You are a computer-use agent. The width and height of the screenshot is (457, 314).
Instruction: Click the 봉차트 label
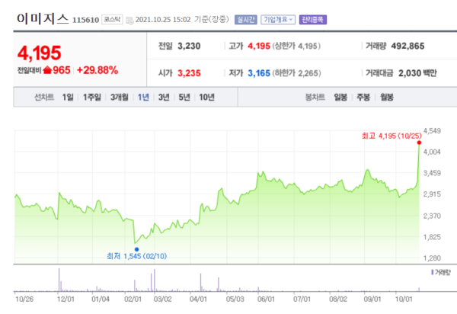(315, 97)
